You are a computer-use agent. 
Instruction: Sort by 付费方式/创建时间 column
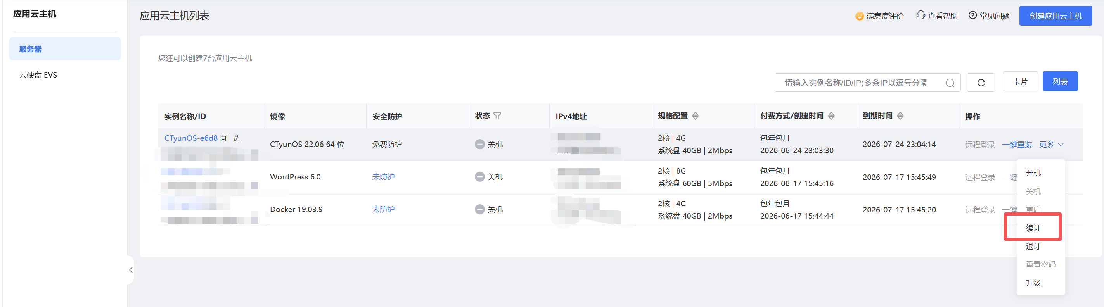click(x=831, y=116)
